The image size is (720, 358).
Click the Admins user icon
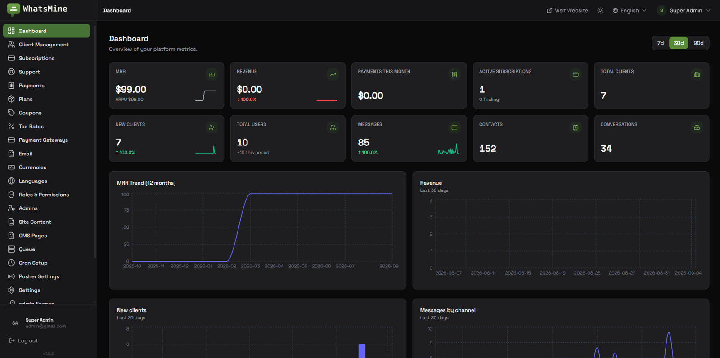[x=11, y=208]
